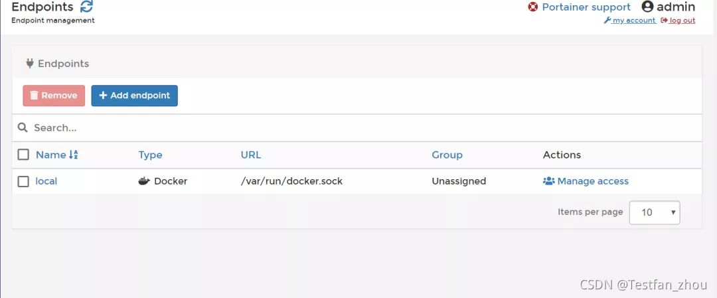Screen dimensions: 717x298
Task: Click the Endpoint management subtitle
Action: pyautogui.click(x=53, y=20)
